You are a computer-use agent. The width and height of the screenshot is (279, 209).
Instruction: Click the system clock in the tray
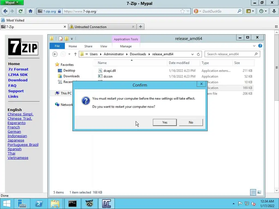coord(267,204)
